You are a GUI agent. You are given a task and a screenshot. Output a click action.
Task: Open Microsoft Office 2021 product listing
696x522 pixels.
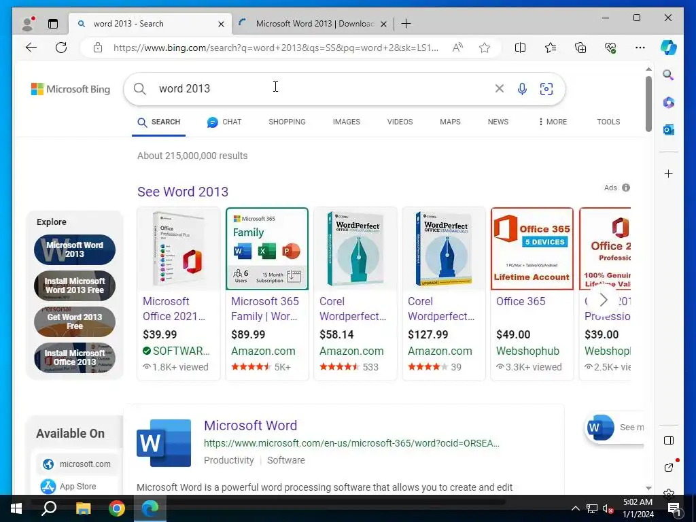(x=179, y=294)
